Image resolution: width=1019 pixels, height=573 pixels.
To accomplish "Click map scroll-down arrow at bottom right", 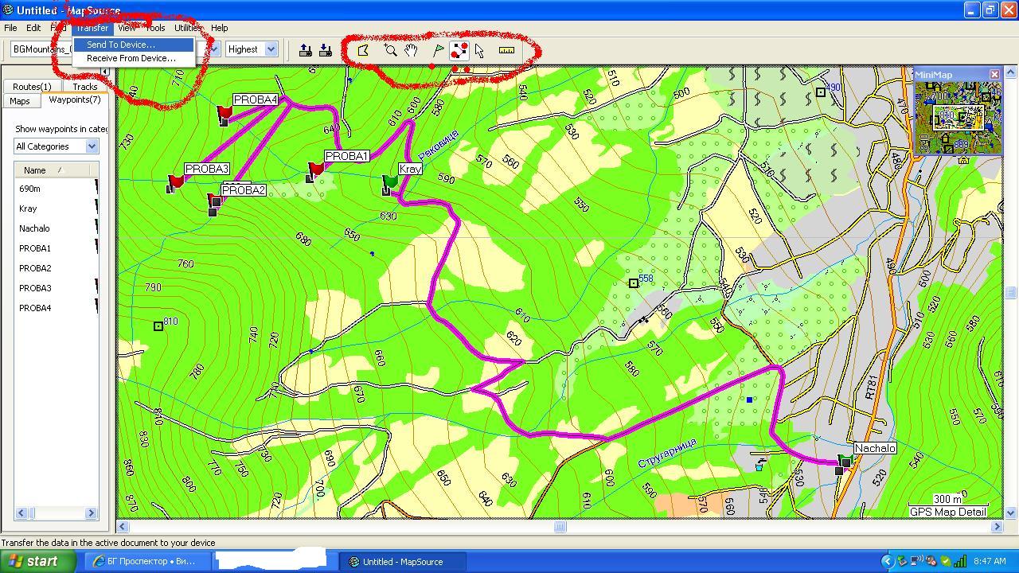I will point(1011,513).
